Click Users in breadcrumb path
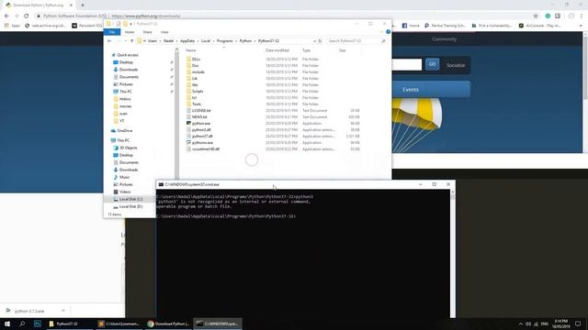This screenshot has width=588, height=330. point(153,40)
